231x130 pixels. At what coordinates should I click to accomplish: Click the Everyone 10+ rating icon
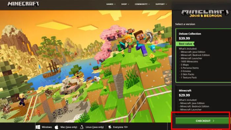pyautogui.click(x=110, y=127)
